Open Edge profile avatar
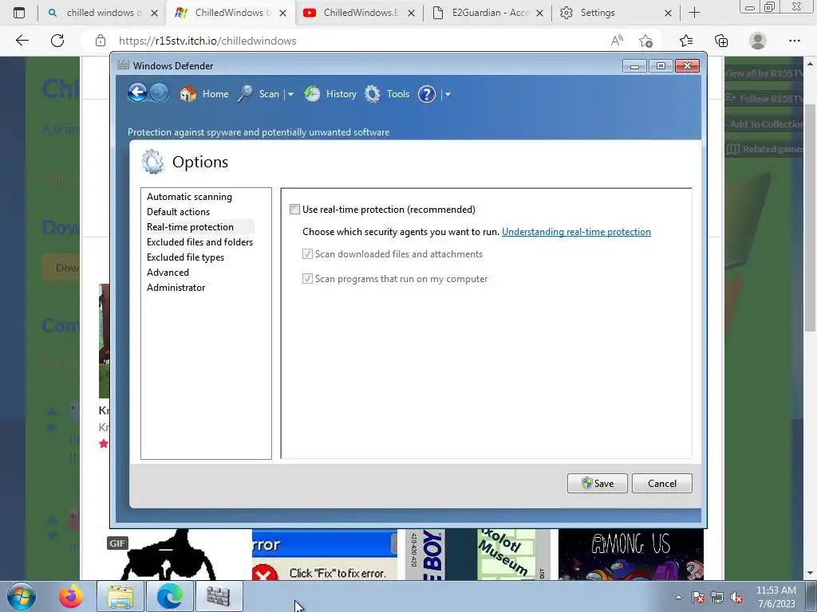 point(758,41)
